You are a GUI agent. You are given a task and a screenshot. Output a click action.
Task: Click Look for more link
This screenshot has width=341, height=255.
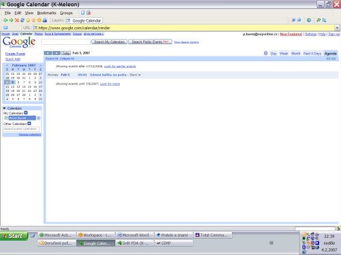click(110, 84)
